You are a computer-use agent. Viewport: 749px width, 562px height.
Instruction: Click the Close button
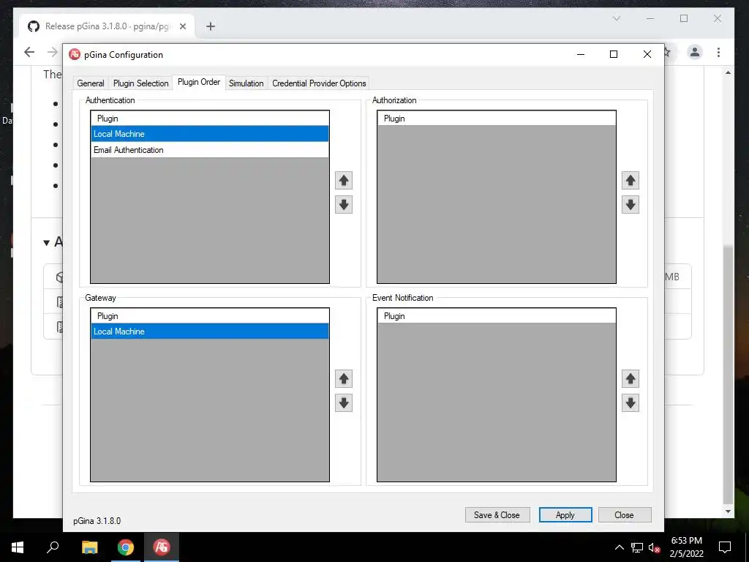(x=625, y=515)
